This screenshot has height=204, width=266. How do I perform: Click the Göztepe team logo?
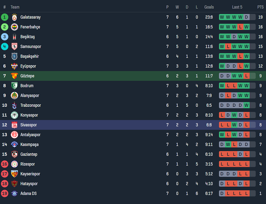tap(14, 76)
